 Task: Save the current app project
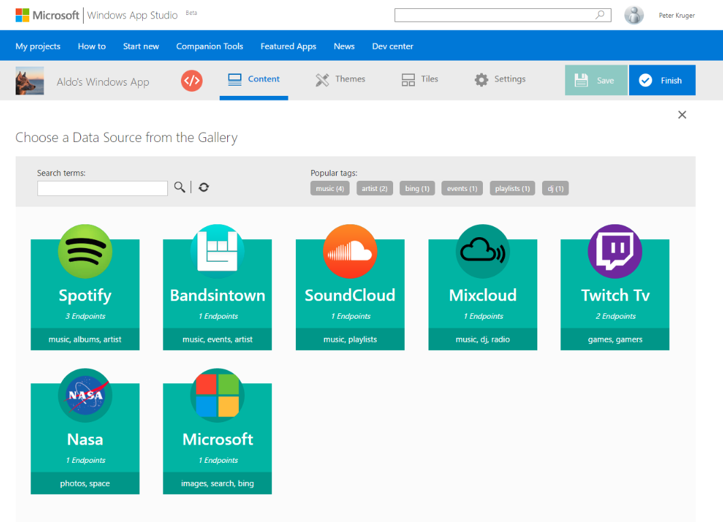596,80
